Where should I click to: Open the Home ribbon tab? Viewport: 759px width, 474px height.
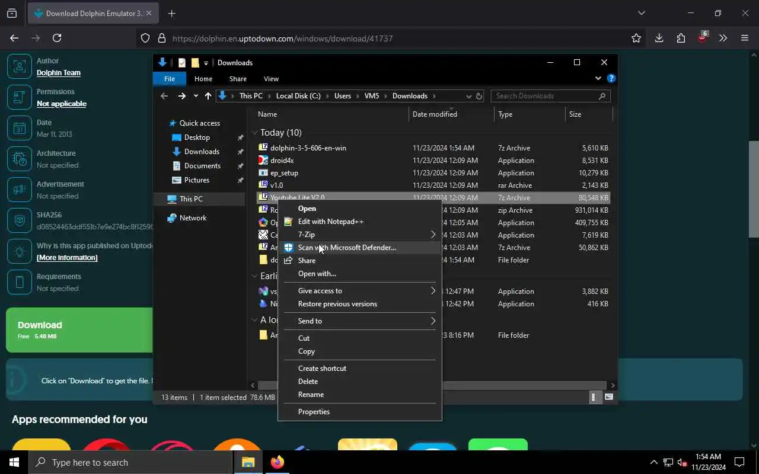[x=203, y=79]
